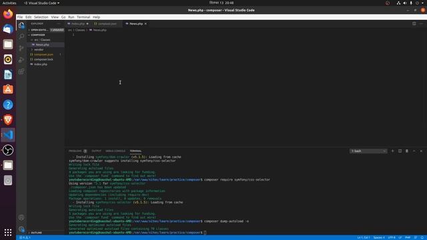Create a new terminal with plus icon
The image size is (427, 240).
point(392,151)
